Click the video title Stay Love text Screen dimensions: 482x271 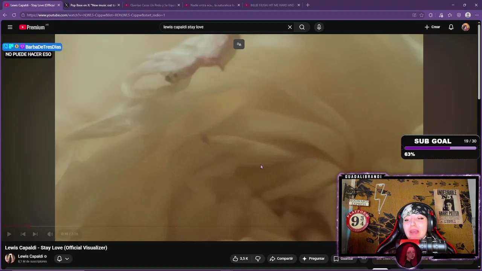coord(56,248)
